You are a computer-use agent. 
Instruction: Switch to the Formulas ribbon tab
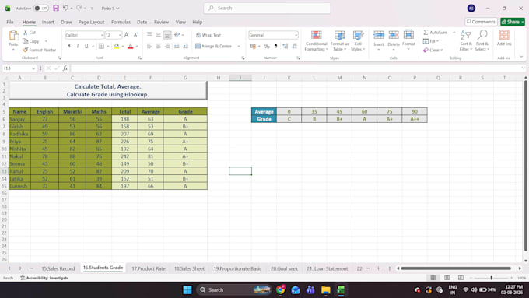coord(121,22)
